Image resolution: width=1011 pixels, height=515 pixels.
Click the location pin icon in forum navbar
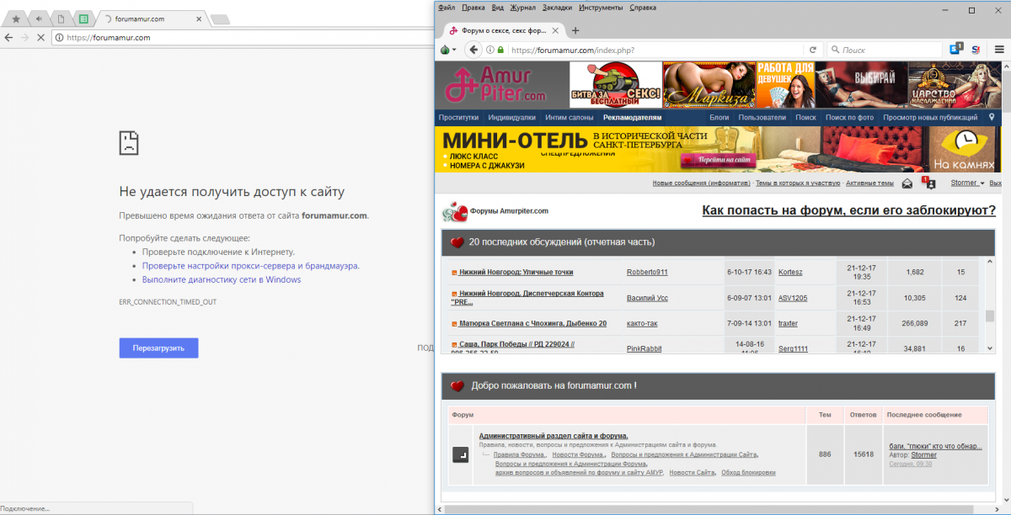(992, 118)
